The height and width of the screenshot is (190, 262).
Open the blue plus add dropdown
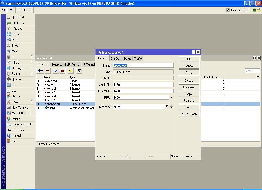coord(40,71)
